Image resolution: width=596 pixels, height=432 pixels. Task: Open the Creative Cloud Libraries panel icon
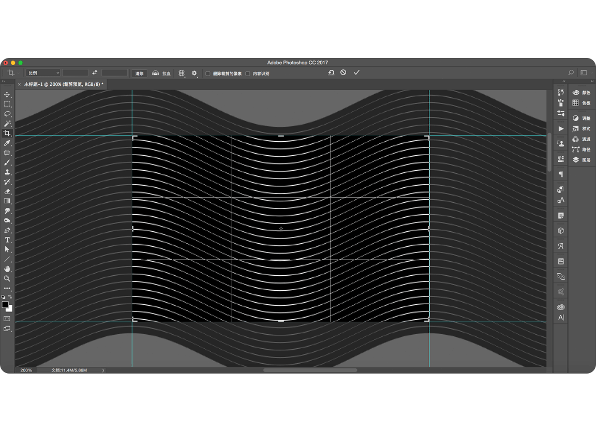pyautogui.click(x=561, y=307)
